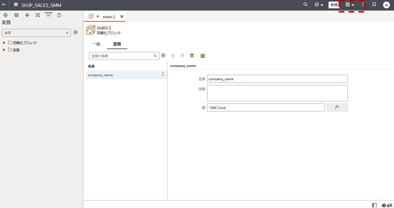Click the bookmark icon in header
The image size is (394, 208).
point(374,4)
